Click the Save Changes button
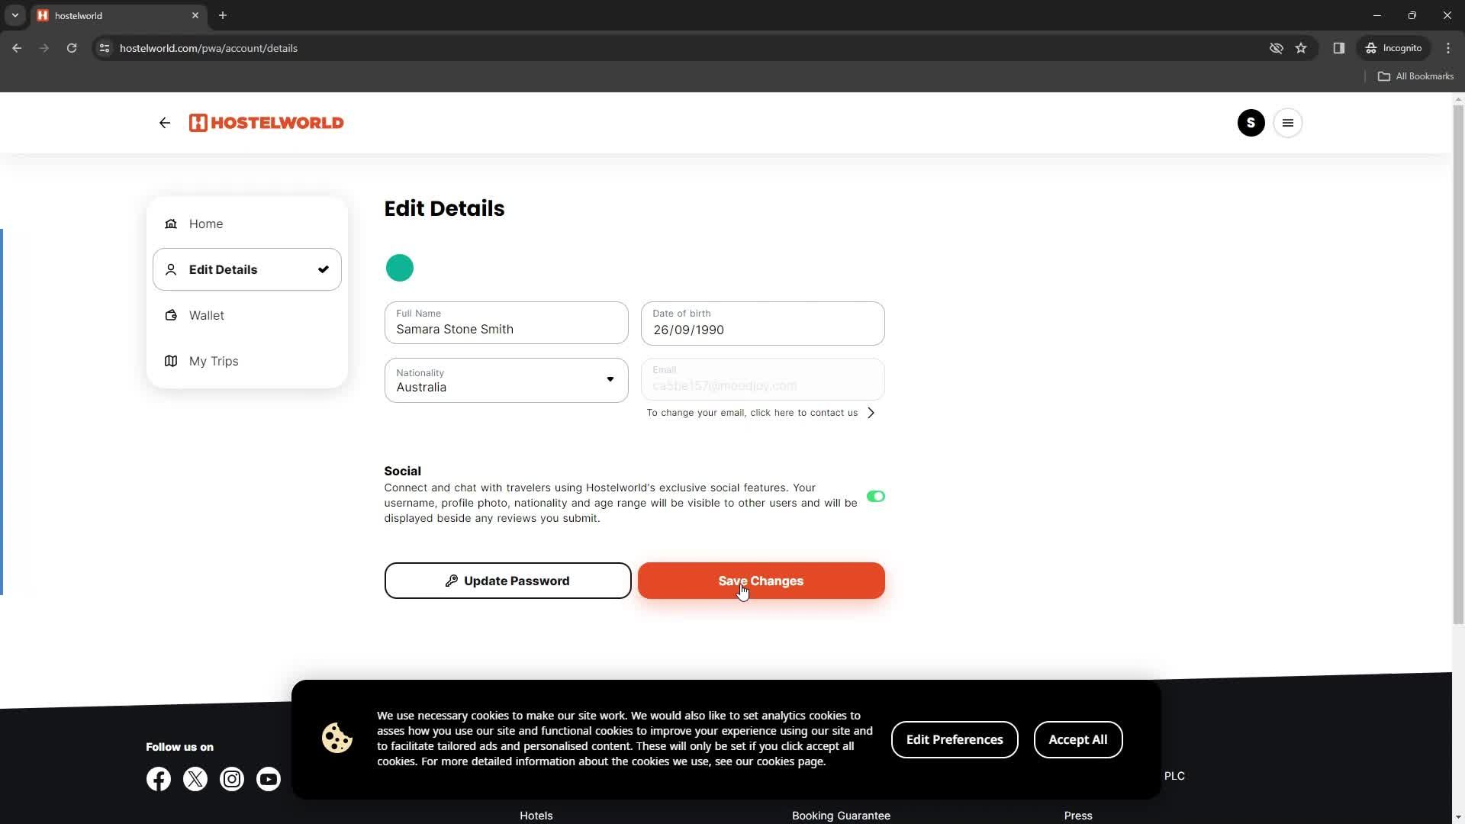 pos(761,581)
